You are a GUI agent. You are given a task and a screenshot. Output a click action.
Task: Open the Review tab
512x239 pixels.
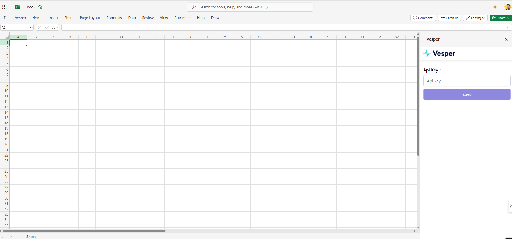coord(148,18)
